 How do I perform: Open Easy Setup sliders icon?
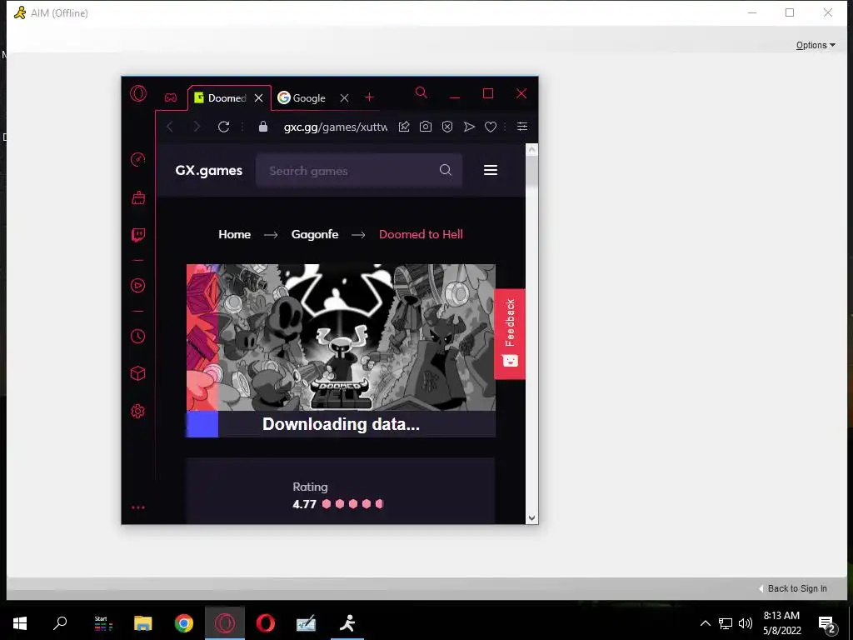click(522, 127)
